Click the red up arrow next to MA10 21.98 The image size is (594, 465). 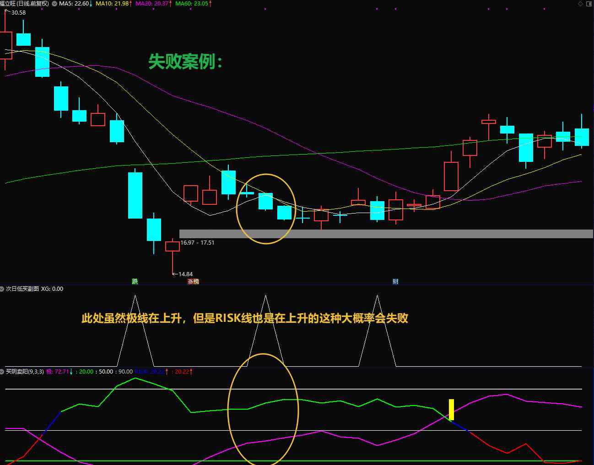click(131, 4)
